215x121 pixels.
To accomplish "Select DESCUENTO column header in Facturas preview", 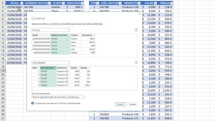I will (88, 35).
